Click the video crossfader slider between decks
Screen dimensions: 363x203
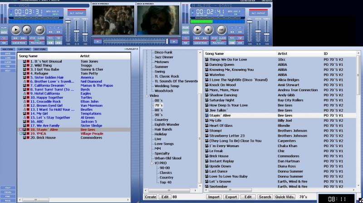click(167, 42)
